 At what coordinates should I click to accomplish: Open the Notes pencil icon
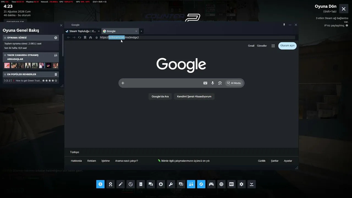pyautogui.click(x=120, y=184)
